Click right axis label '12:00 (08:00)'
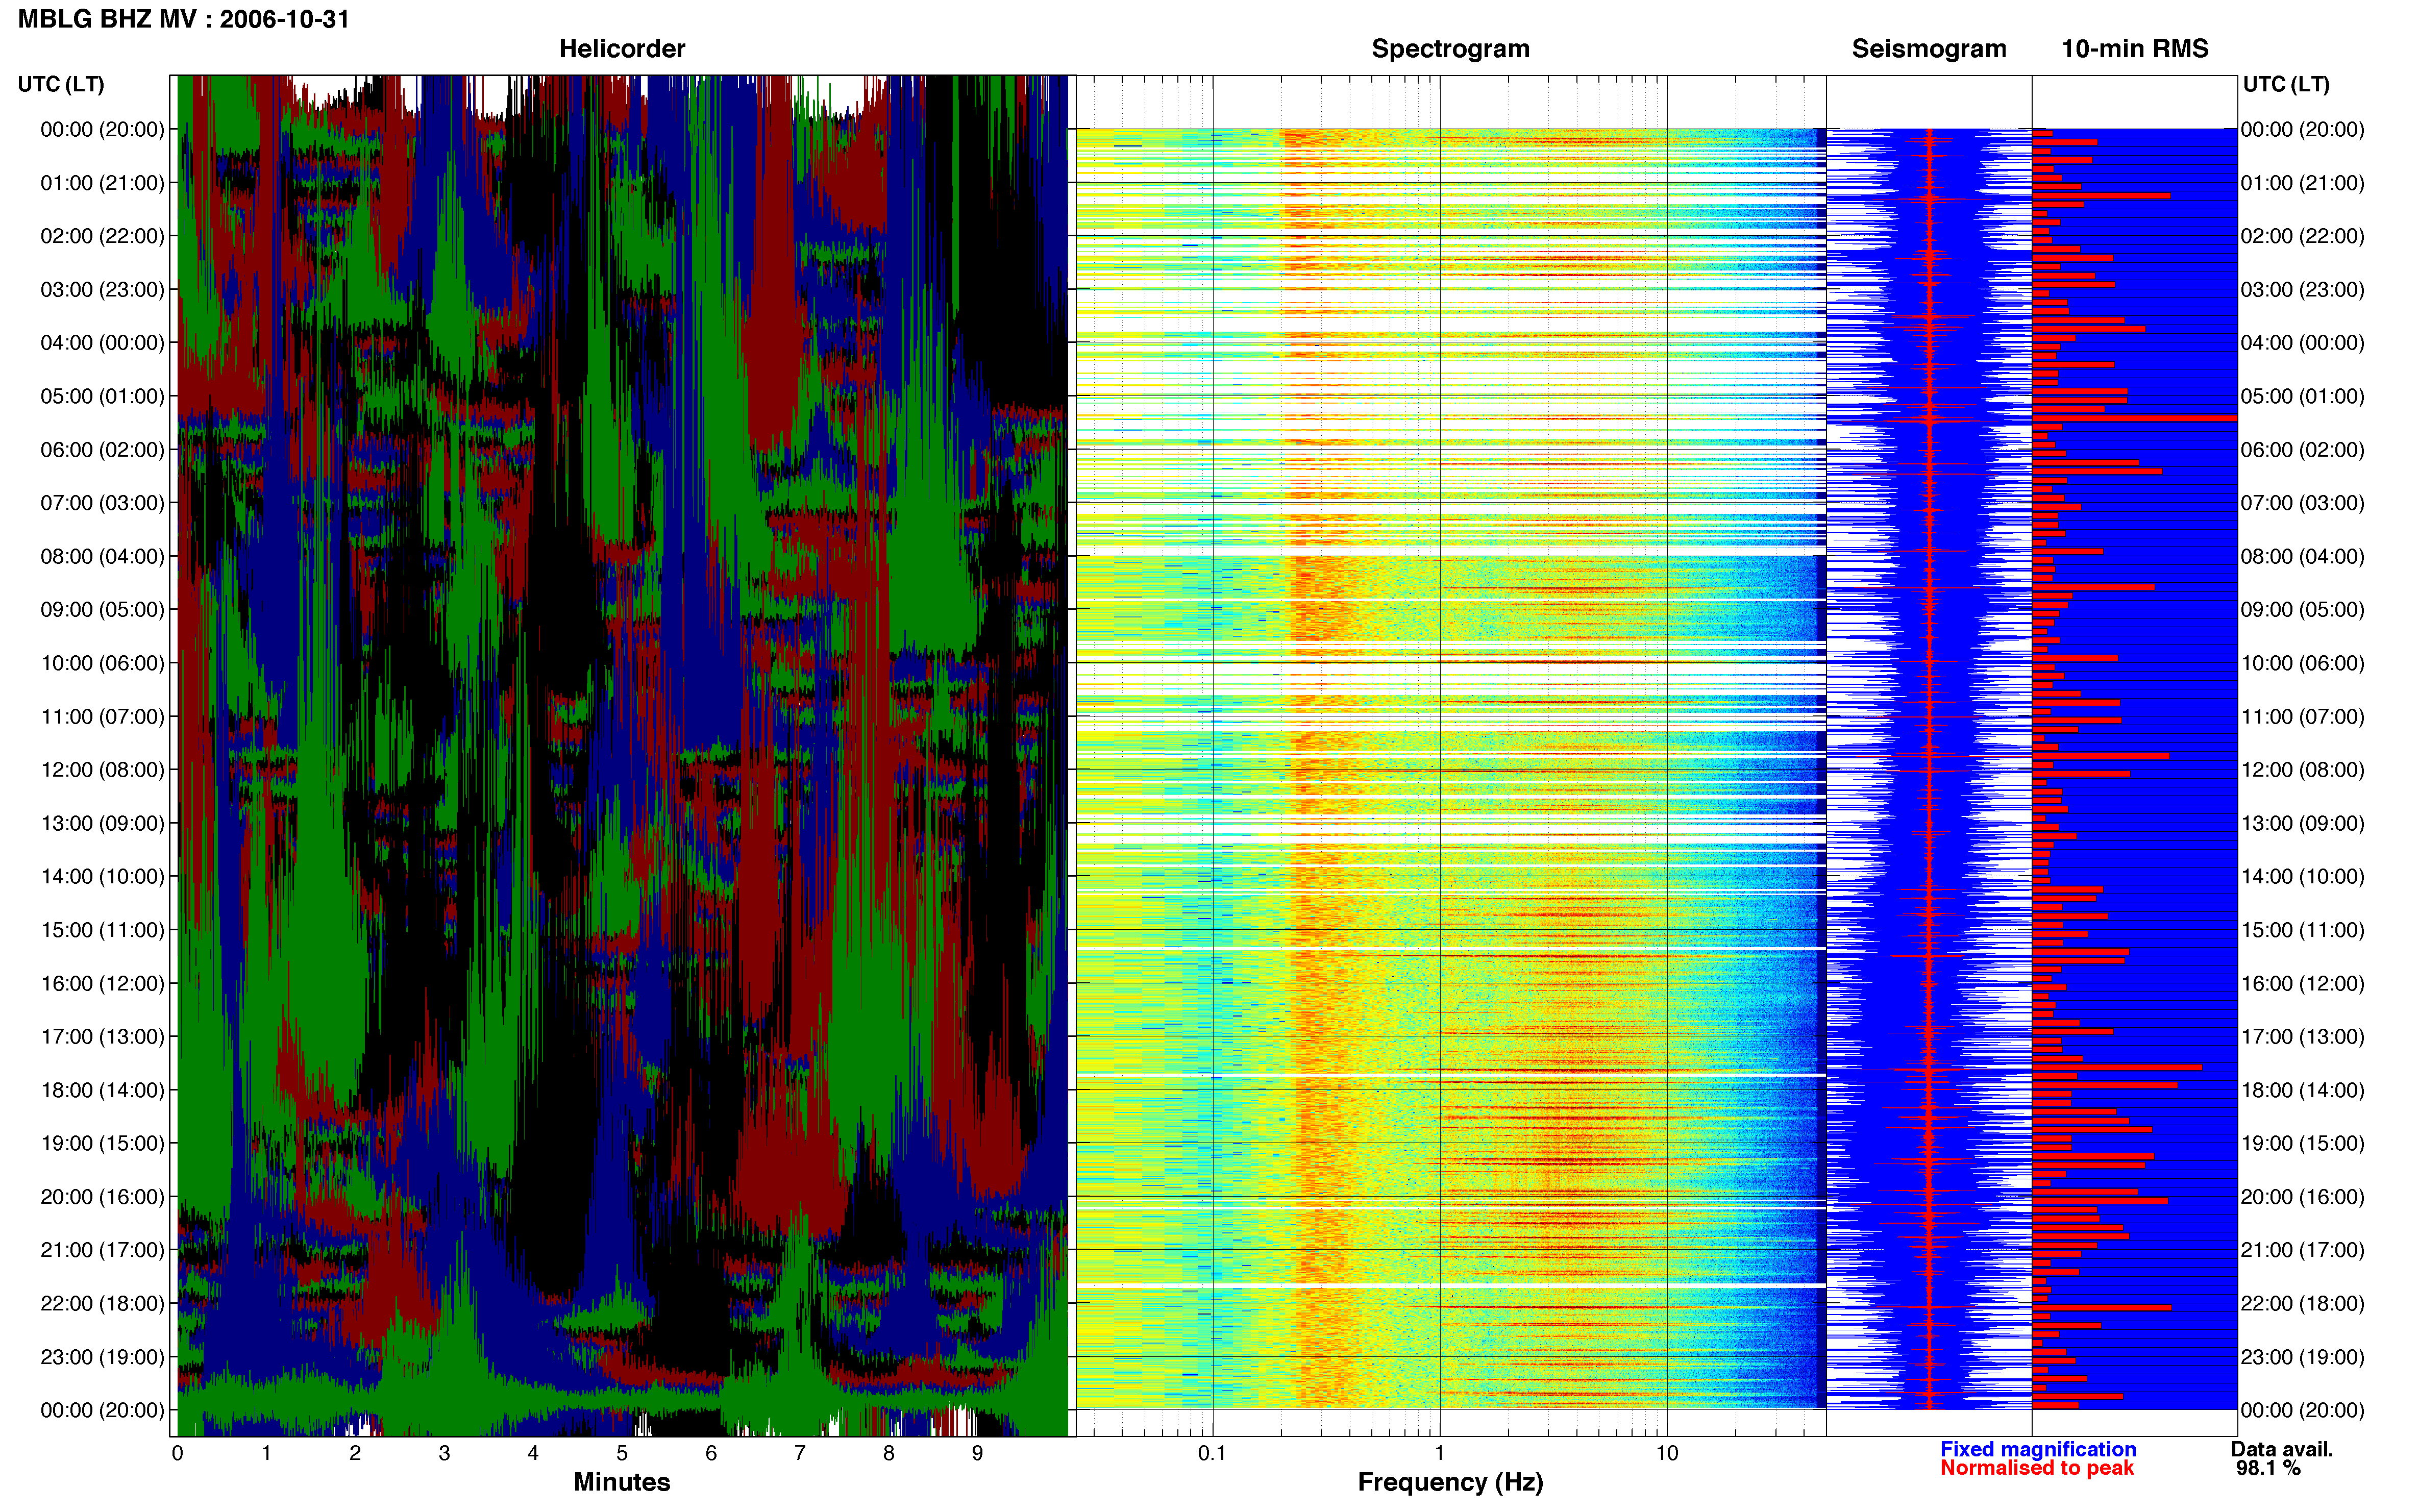This screenshot has width=2419, height=1512. click(x=2302, y=769)
